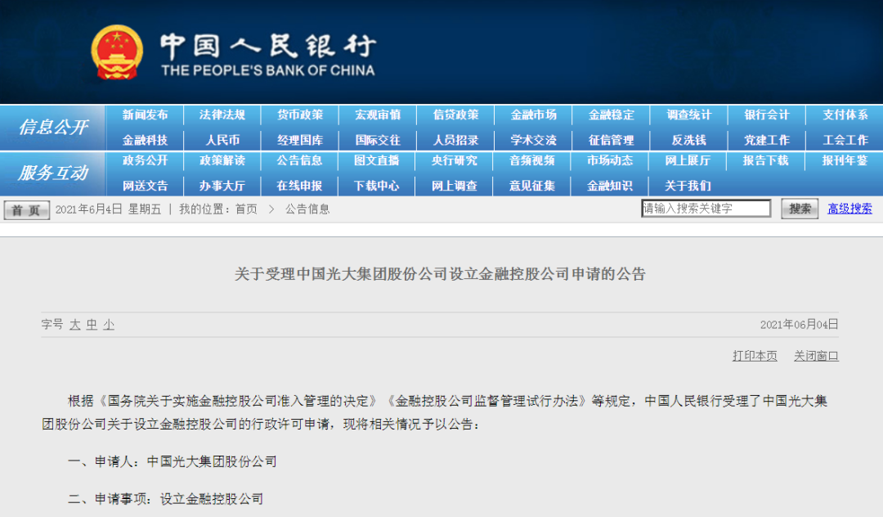
Task: Select 政策解读 navigation link
Action: tap(222, 160)
